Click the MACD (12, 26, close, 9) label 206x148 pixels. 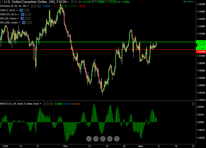click(19, 104)
